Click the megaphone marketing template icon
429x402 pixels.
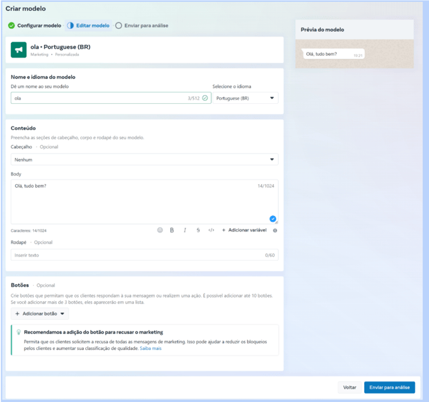coord(19,49)
